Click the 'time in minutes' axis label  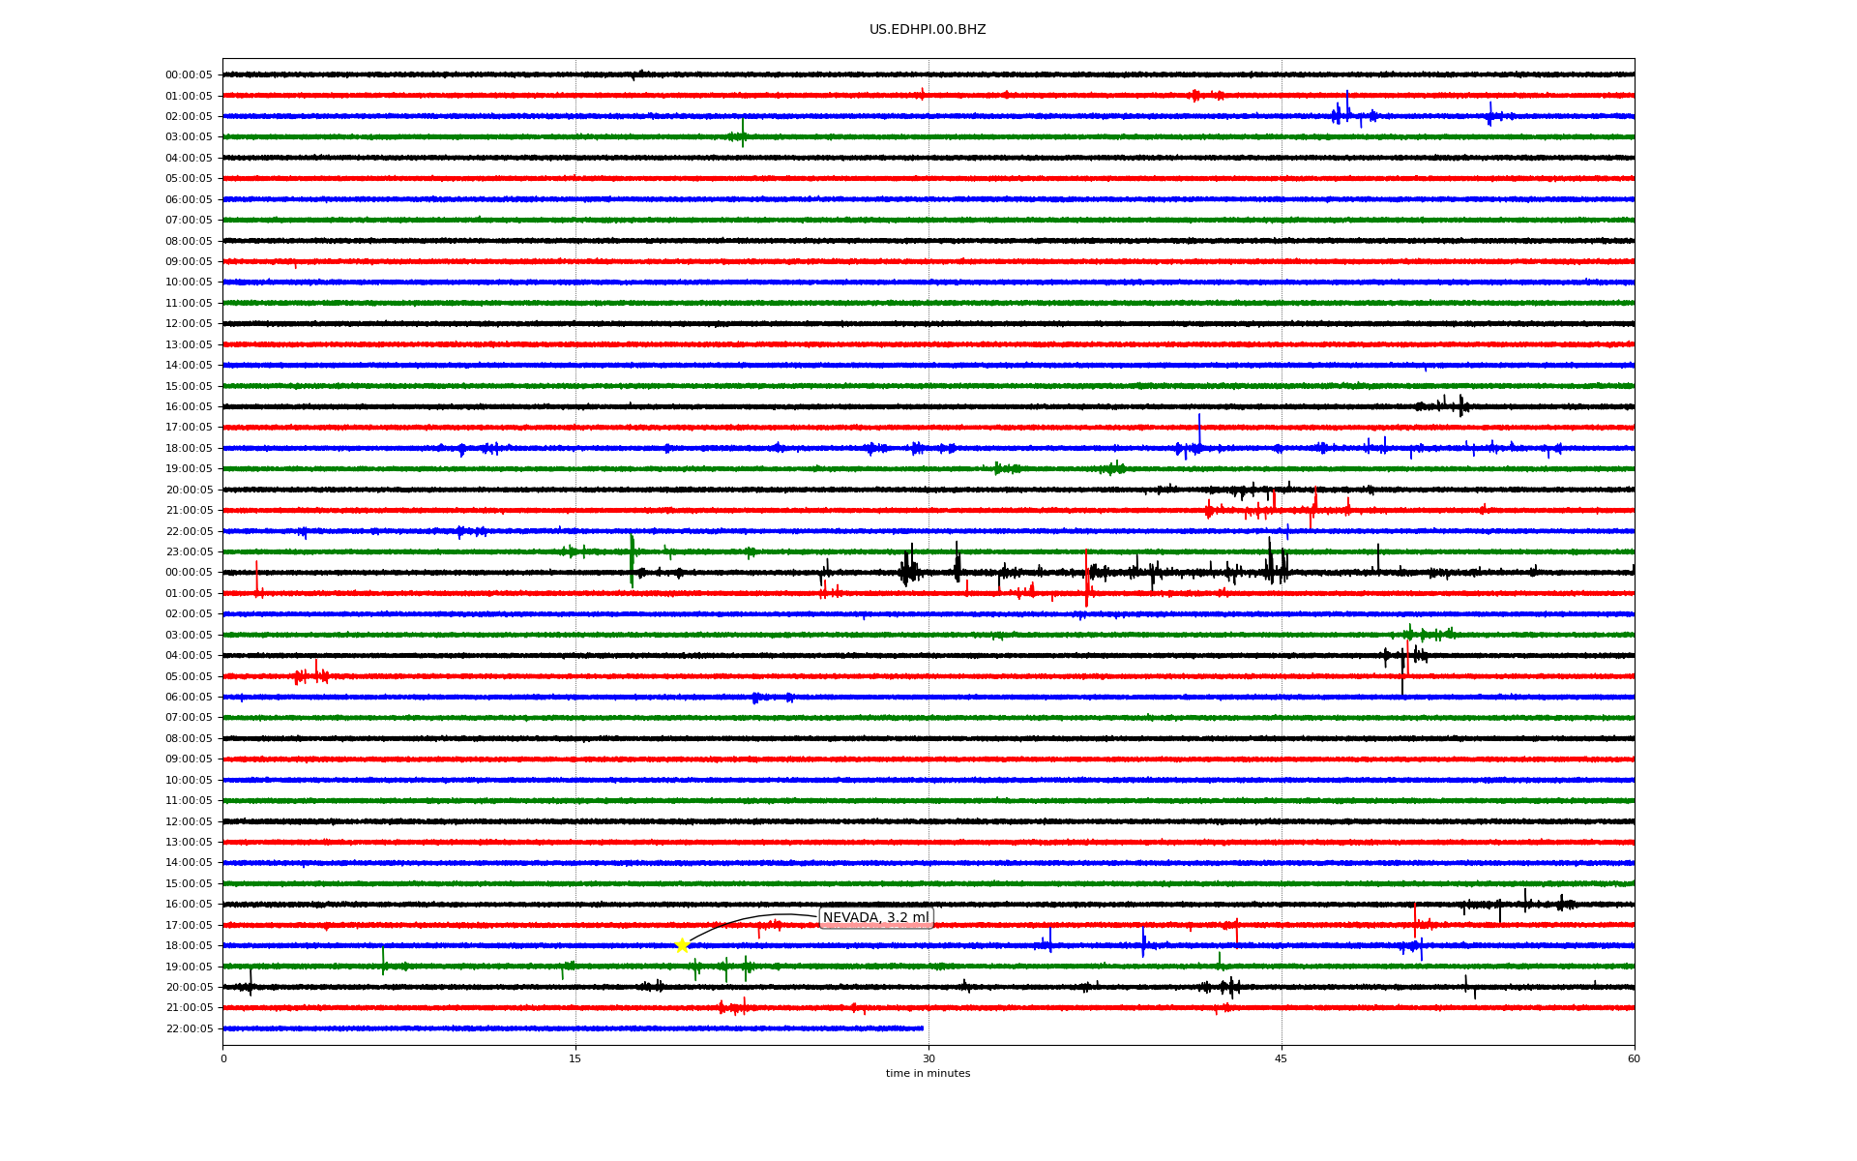(927, 1073)
